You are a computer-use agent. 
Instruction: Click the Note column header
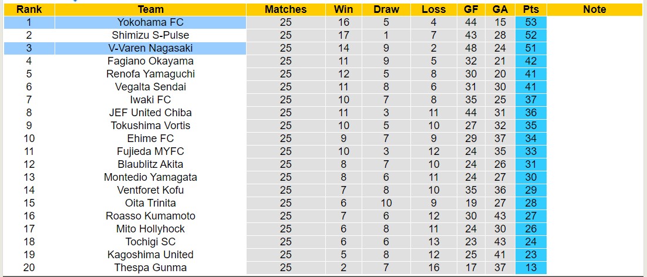tap(595, 9)
